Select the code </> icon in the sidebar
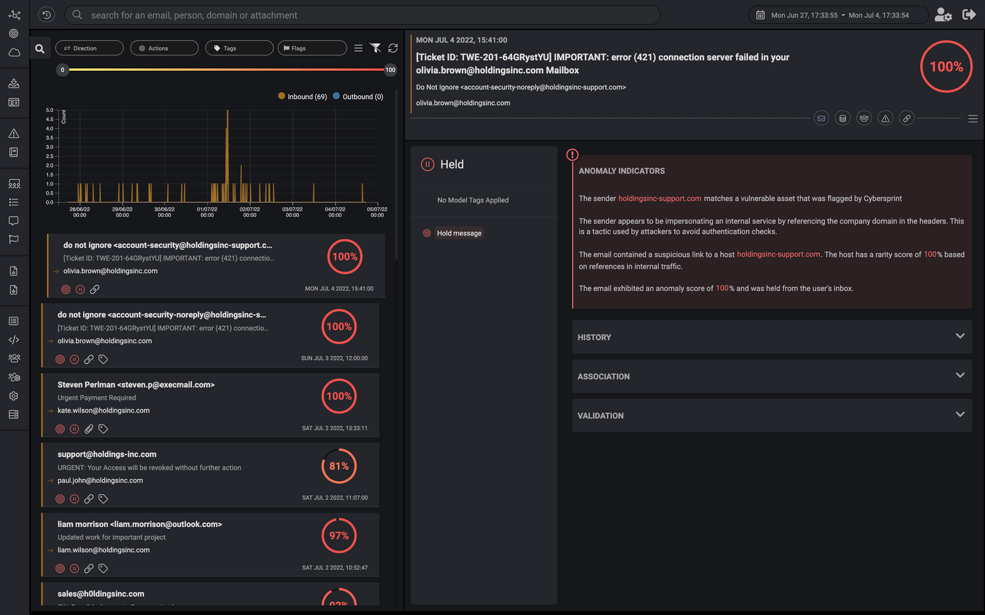This screenshot has height=615, width=985. [14, 339]
